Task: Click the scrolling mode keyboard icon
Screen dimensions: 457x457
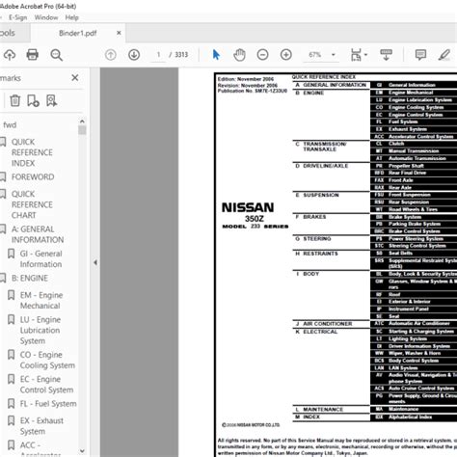Action: tap(386, 55)
